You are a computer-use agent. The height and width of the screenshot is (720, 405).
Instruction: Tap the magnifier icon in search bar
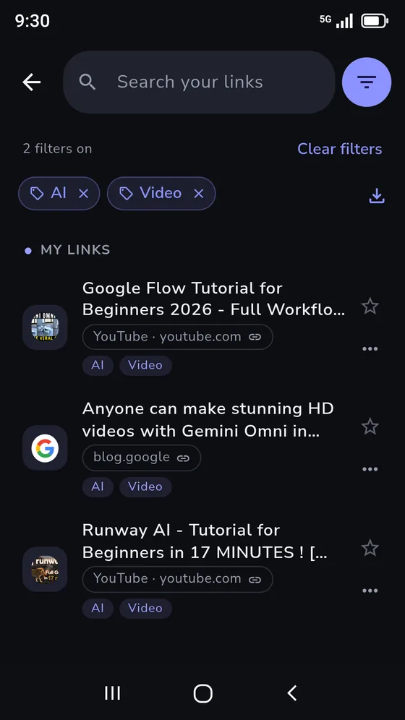88,82
